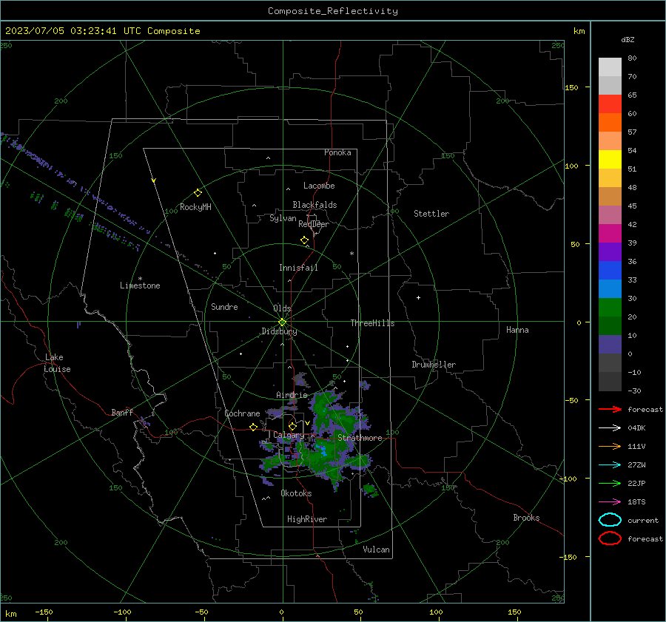Screen dimensions: 666x622
Task: Click the Vulcan city label
Action: coord(376,550)
